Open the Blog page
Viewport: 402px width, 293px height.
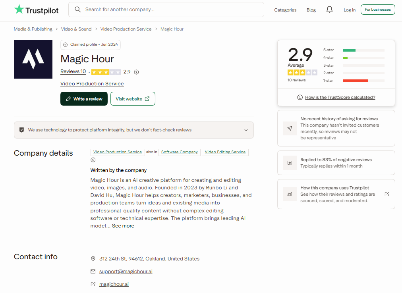(311, 10)
